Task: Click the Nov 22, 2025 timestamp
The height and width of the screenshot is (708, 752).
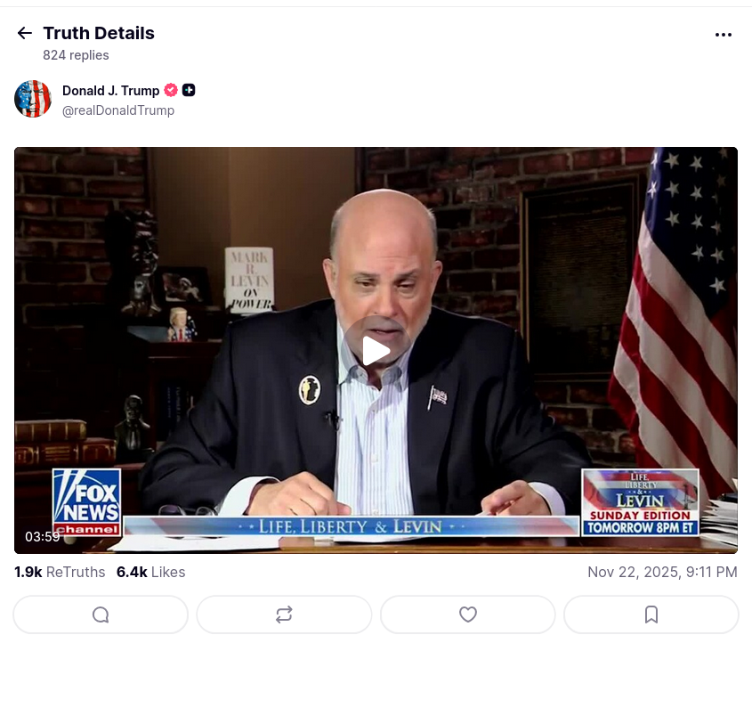Action: 662,572
